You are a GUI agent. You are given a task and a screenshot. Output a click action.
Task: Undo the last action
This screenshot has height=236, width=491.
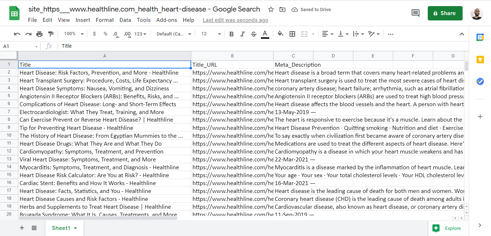17,34
